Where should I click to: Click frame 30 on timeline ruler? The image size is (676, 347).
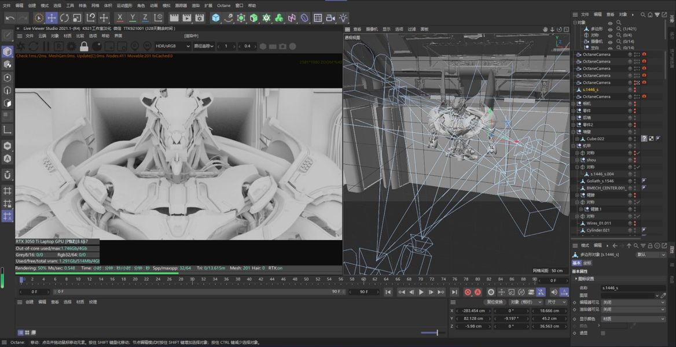(x=192, y=279)
